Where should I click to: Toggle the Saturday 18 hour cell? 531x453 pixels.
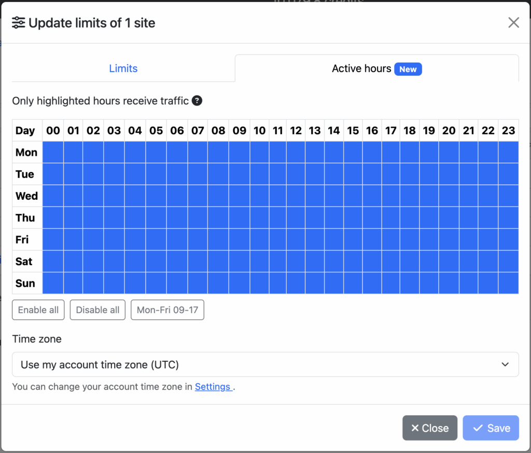pyautogui.click(x=410, y=261)
